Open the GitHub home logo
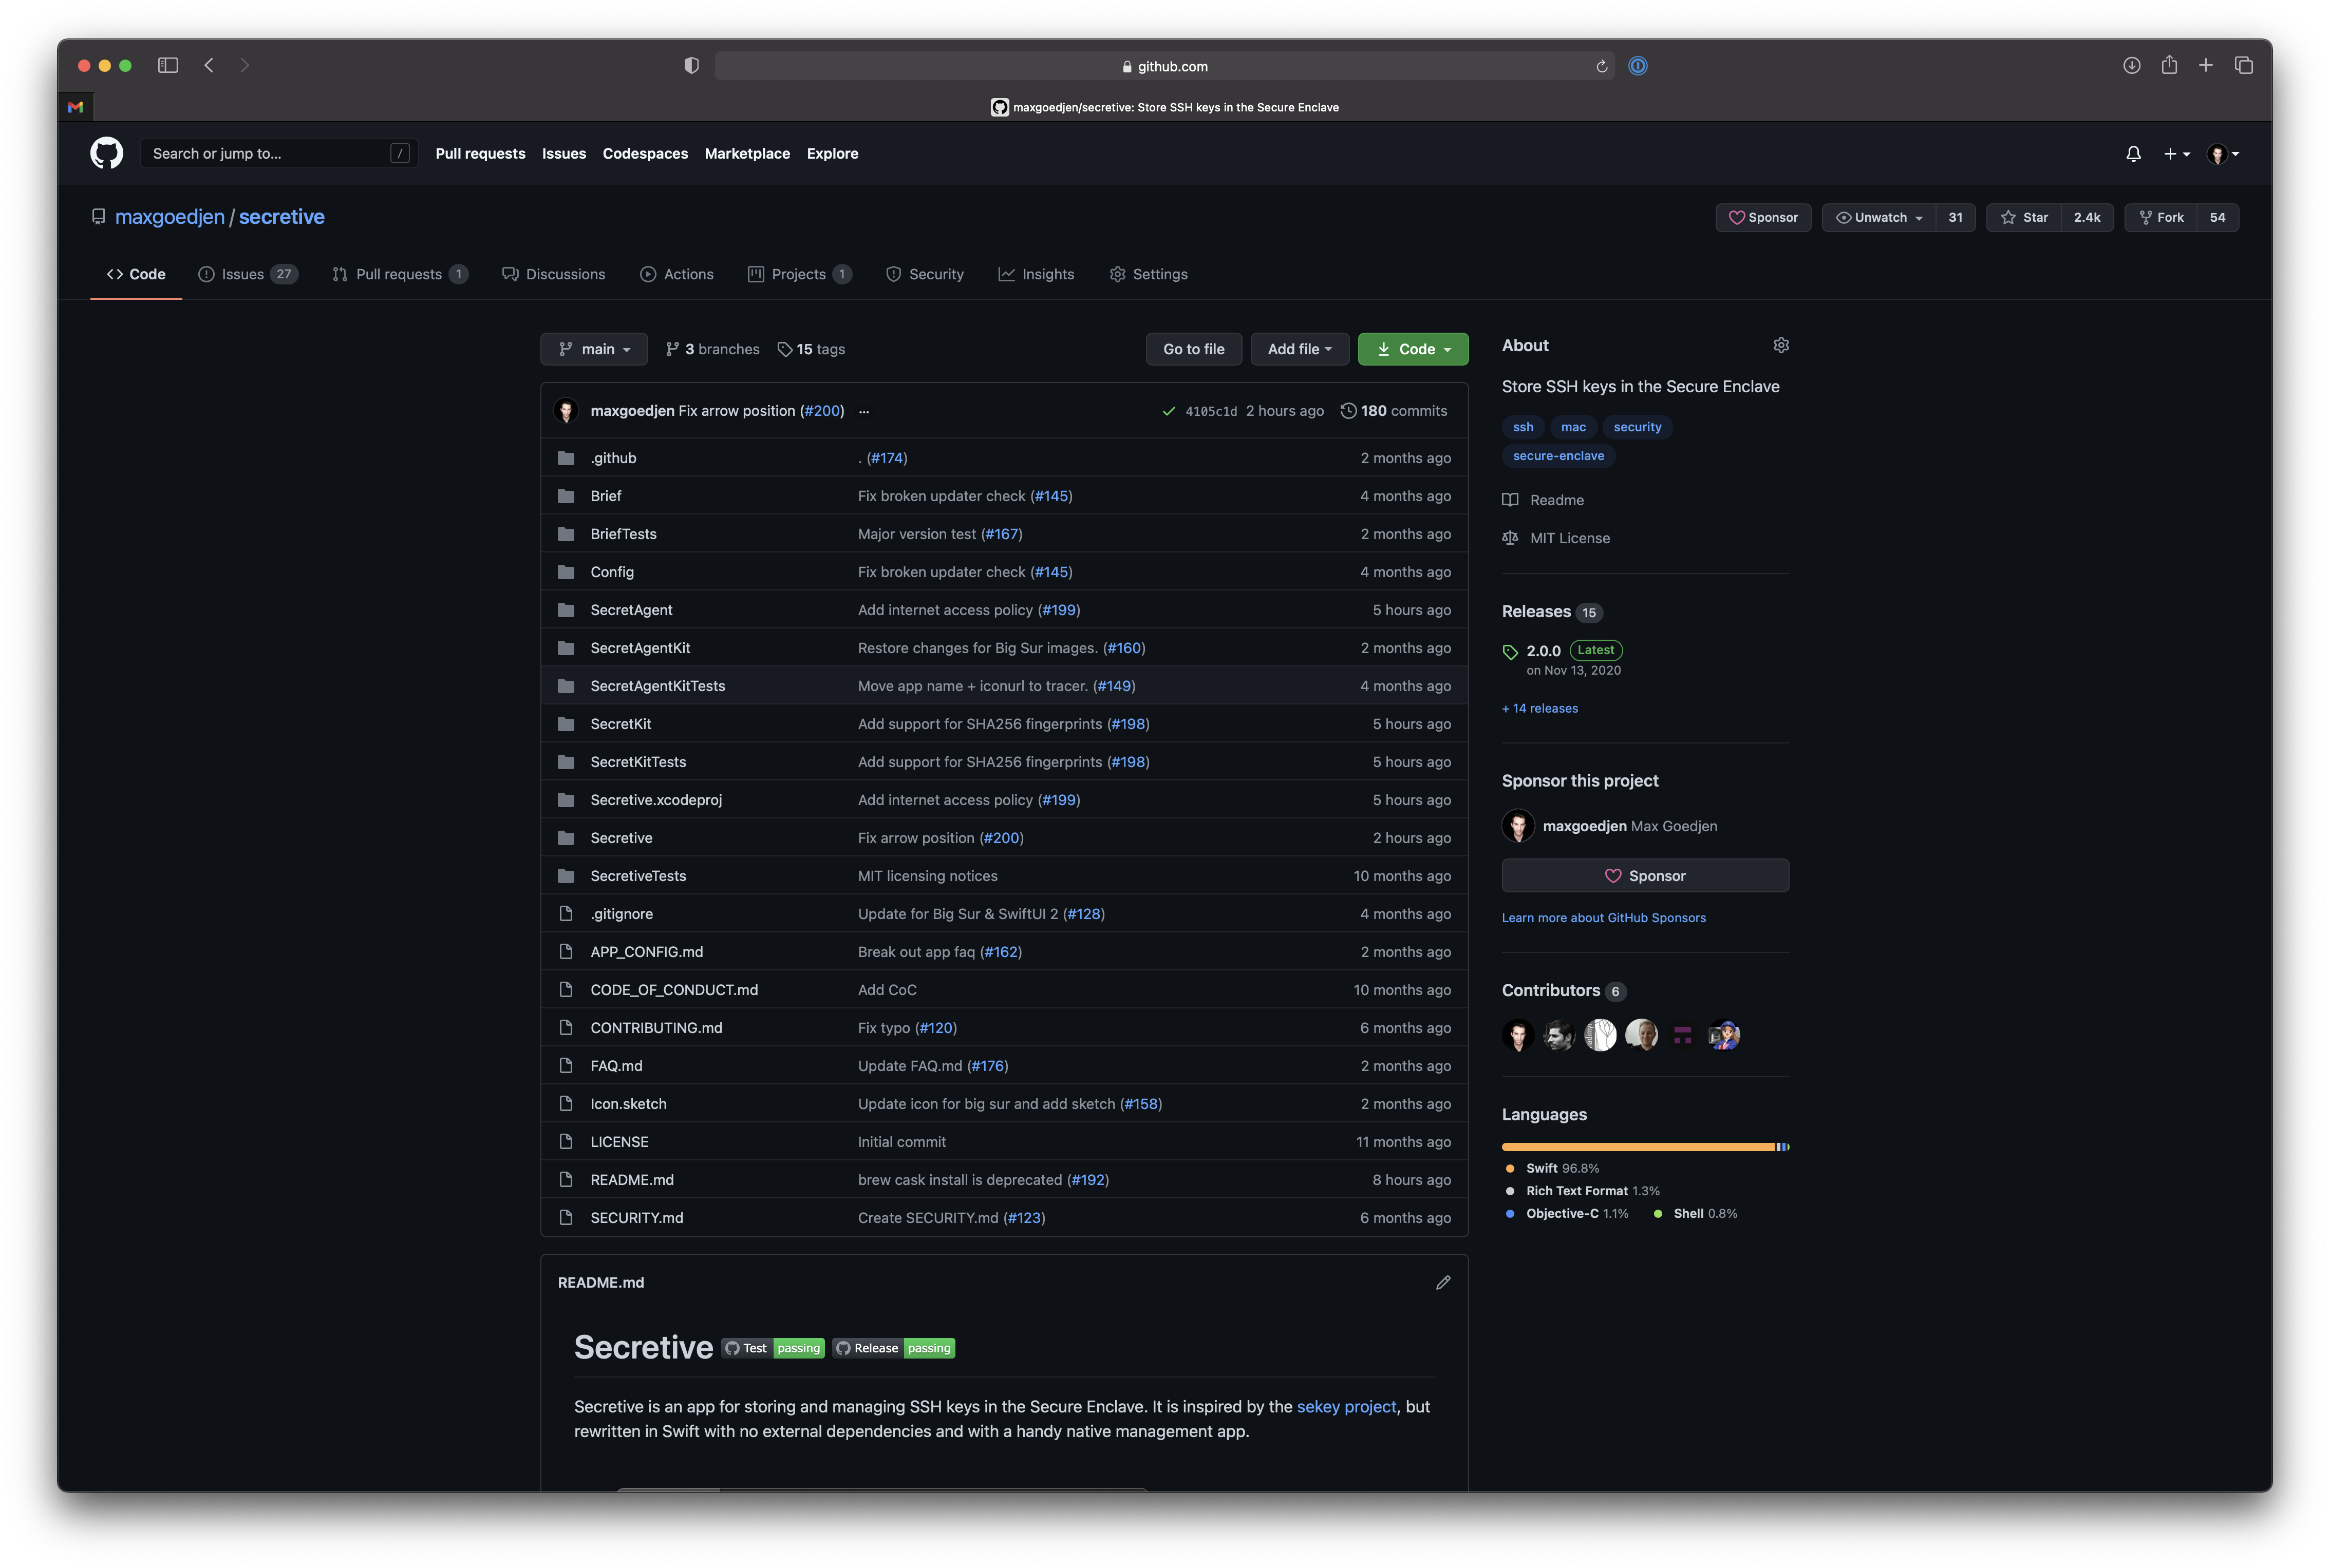The image size is (2330, 1568). coord(106,153)
